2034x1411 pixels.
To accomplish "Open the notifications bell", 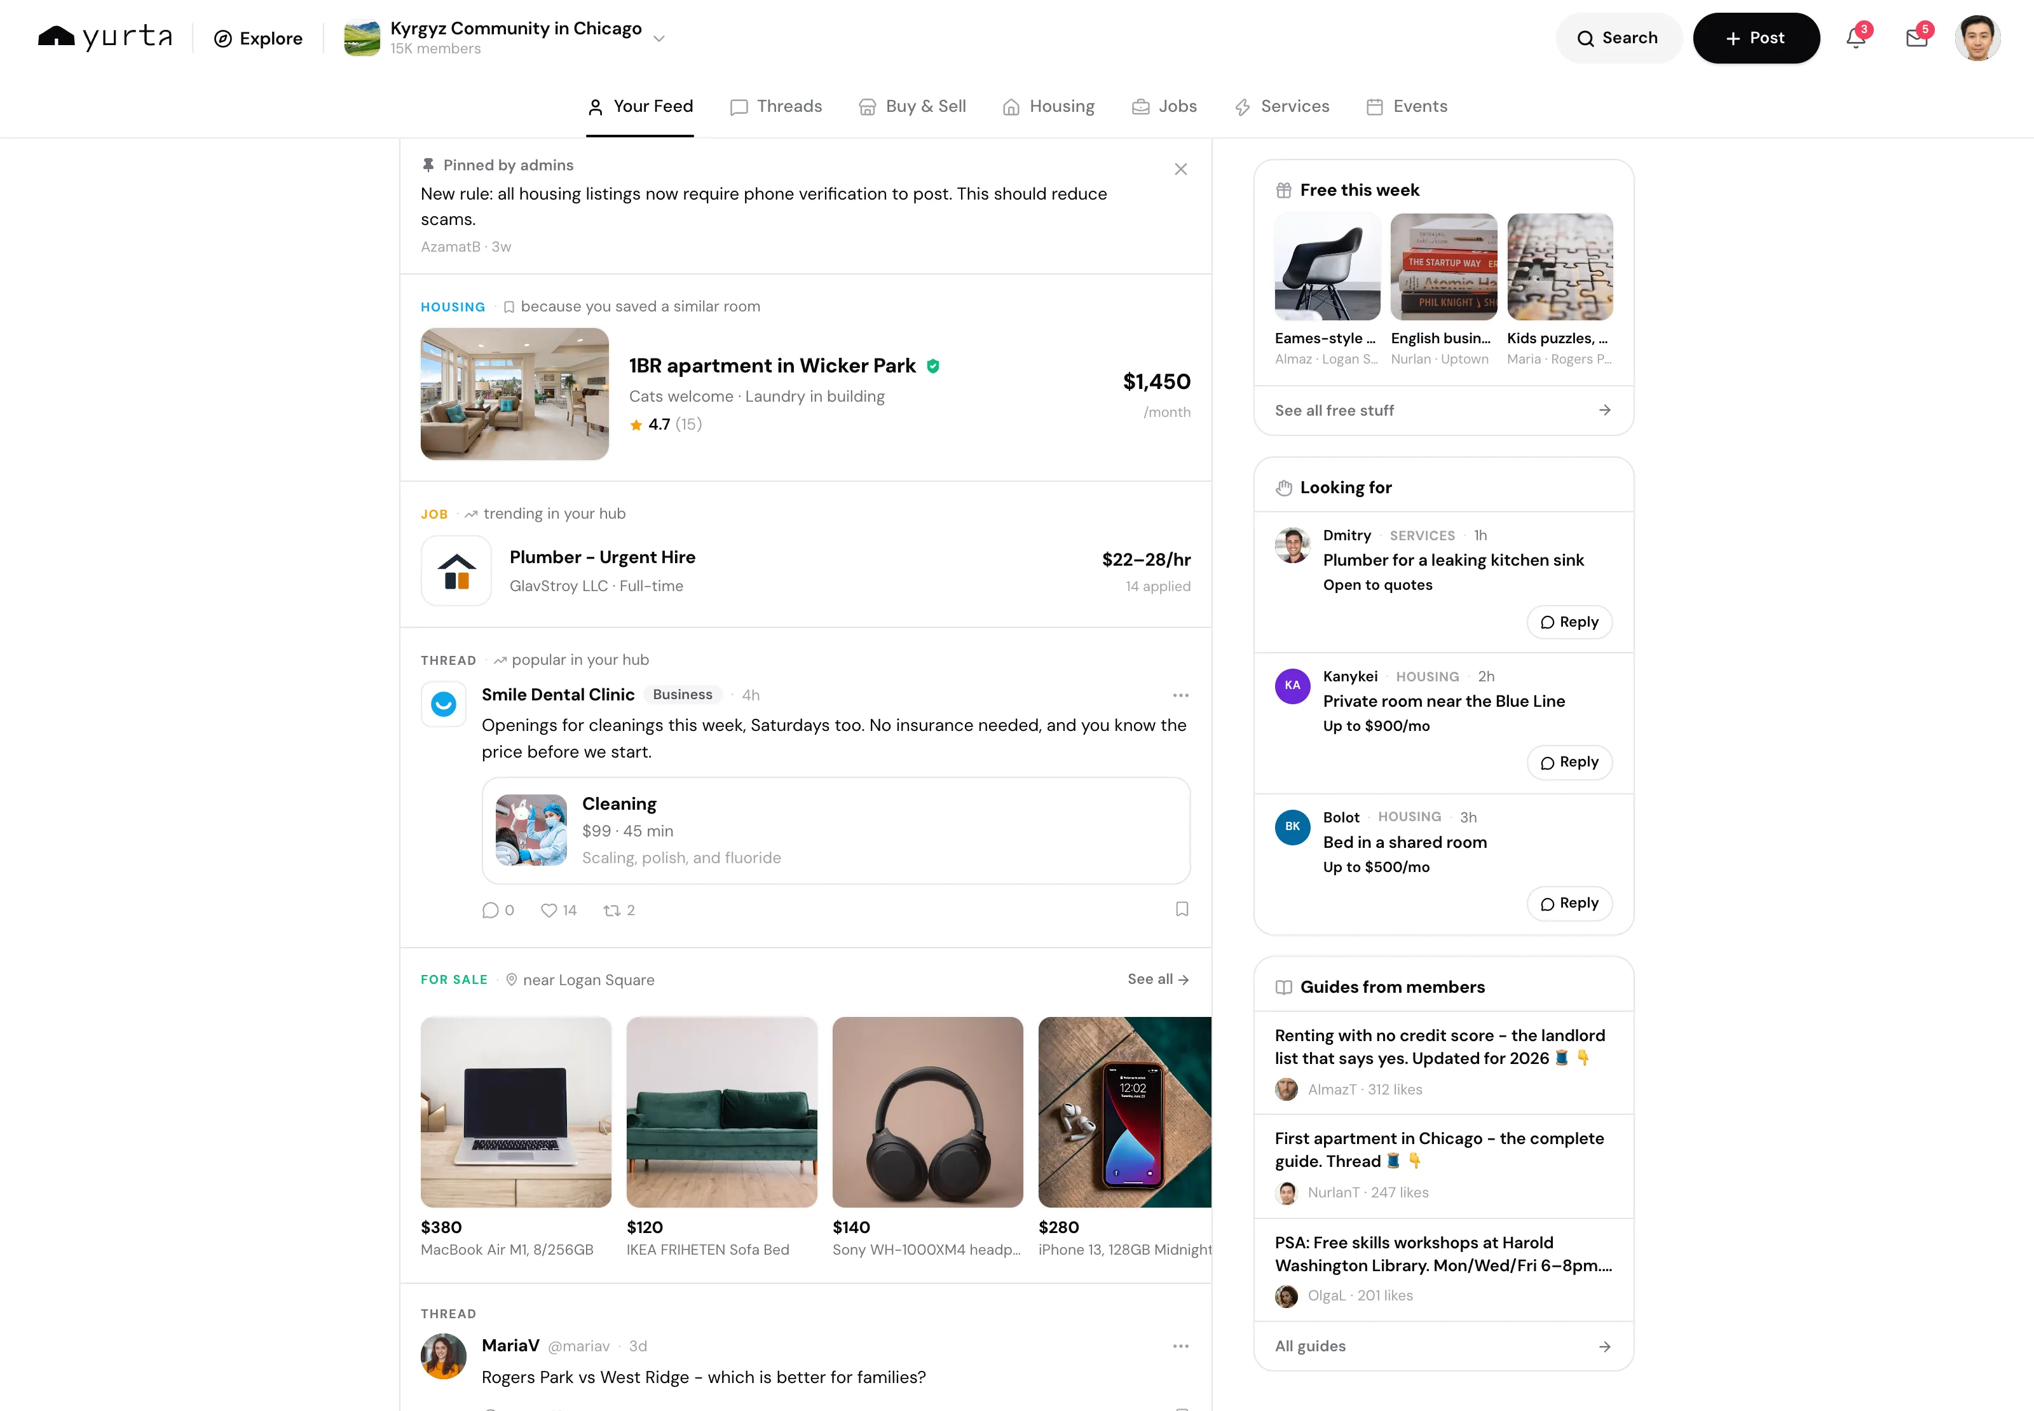I will 1855,38.
